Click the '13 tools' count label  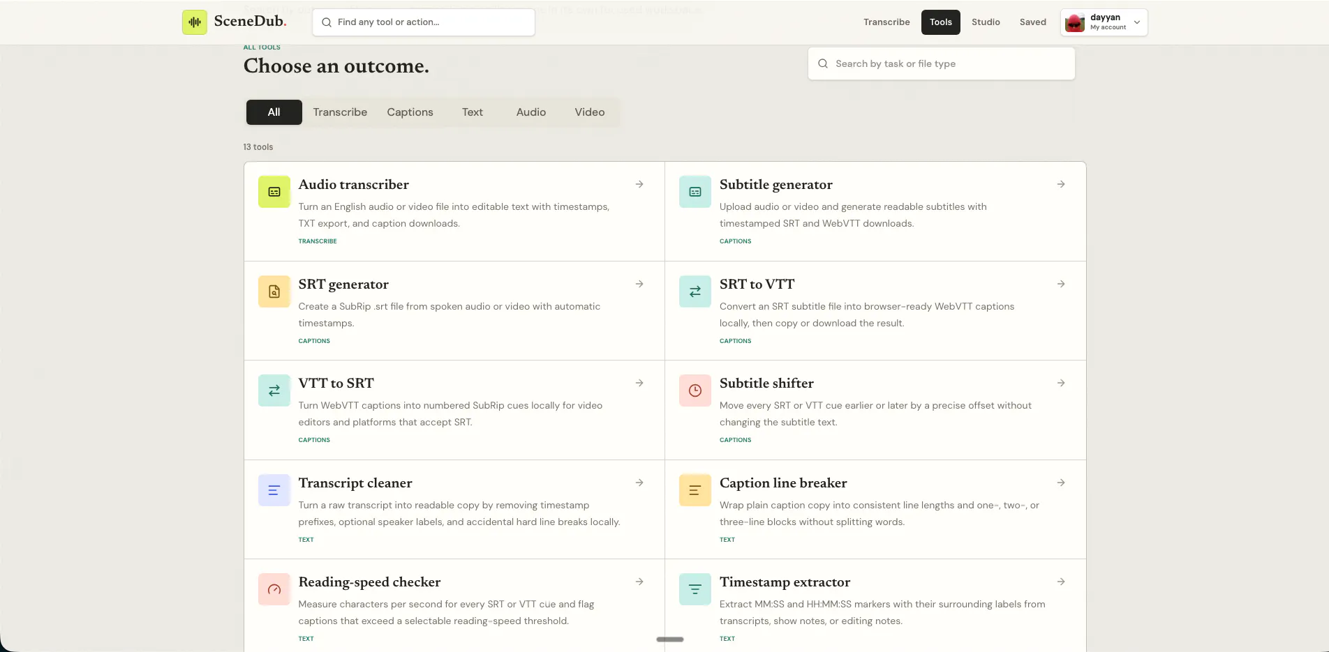click(258, 147)
